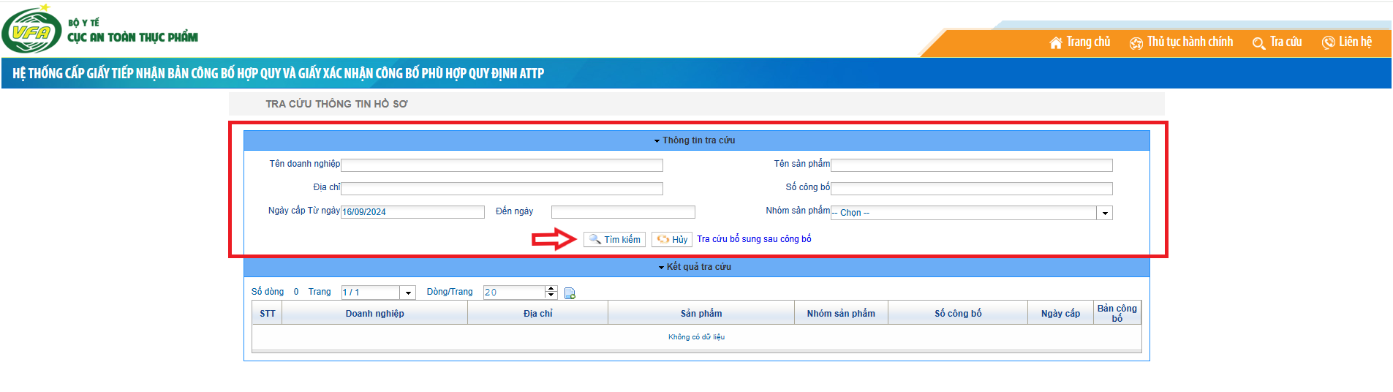Open the Tra cứu bổ sung sau công bố link

pos(754,239)
